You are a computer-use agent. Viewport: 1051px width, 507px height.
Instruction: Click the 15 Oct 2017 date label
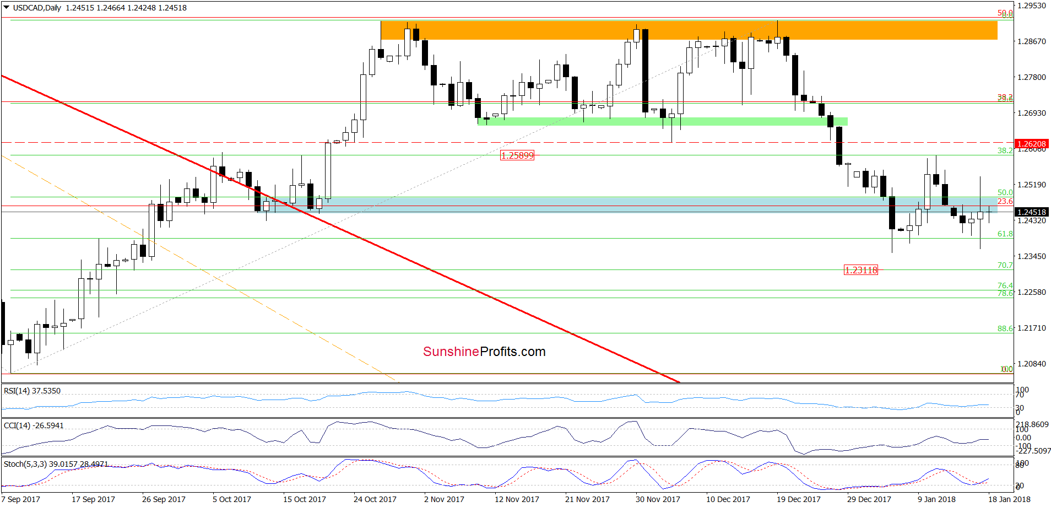click(305, 499)
